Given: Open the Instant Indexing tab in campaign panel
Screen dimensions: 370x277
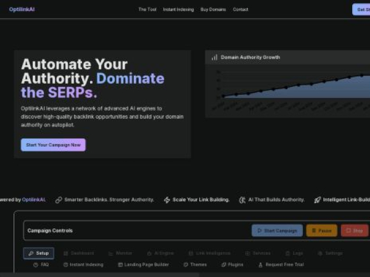Looking at the screenshot, I should (83, 265).
